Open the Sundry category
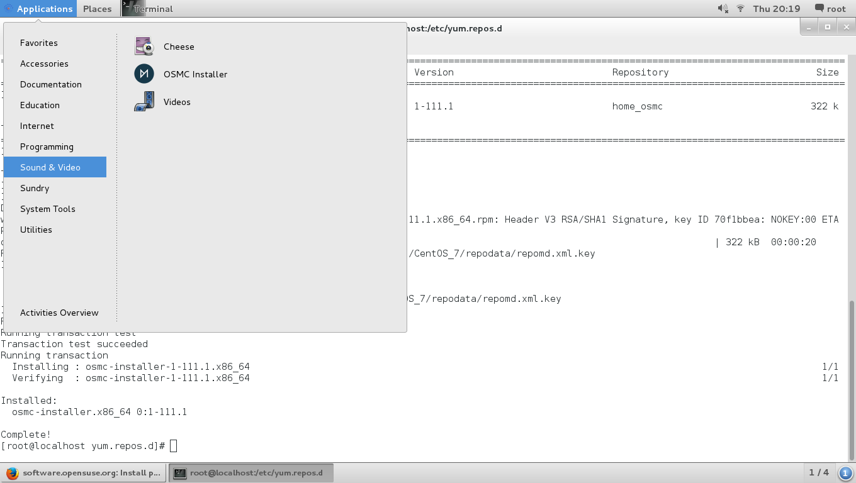Screen dimensions: 856x483 tap(55, 188)
